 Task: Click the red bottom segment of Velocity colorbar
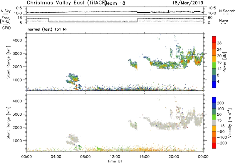214,146
